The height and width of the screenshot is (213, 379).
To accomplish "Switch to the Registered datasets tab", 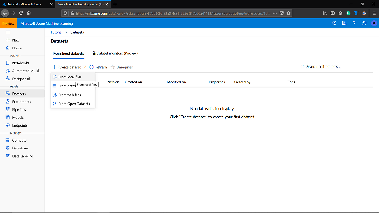I will click(68, 54).
